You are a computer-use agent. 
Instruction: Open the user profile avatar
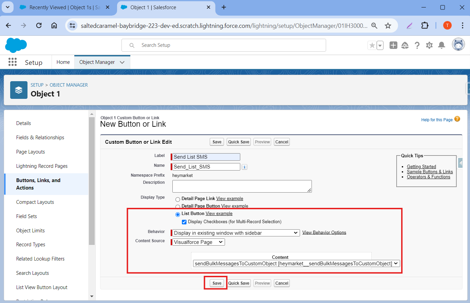(458, 44)
